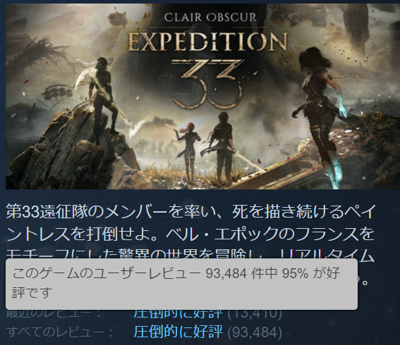The image size is (400, 345).
Task: Click the 'CLAIR OBSCUR' title text in banner
Action: point(210,18)
